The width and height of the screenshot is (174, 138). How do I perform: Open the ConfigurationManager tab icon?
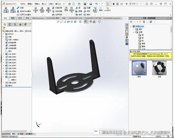[15, 24]
